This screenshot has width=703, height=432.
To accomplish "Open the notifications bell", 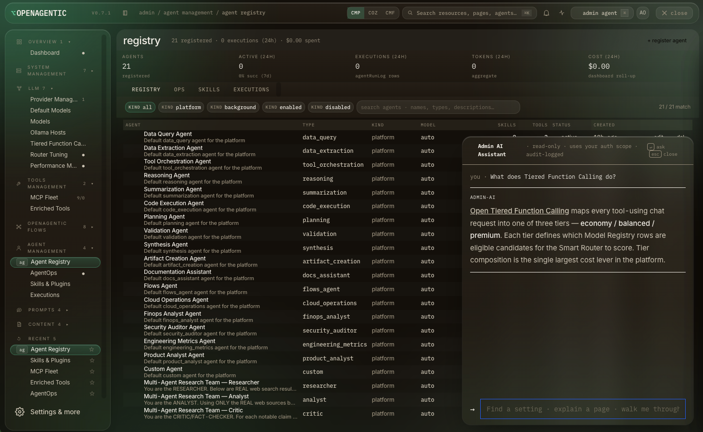I will (546, 13).
